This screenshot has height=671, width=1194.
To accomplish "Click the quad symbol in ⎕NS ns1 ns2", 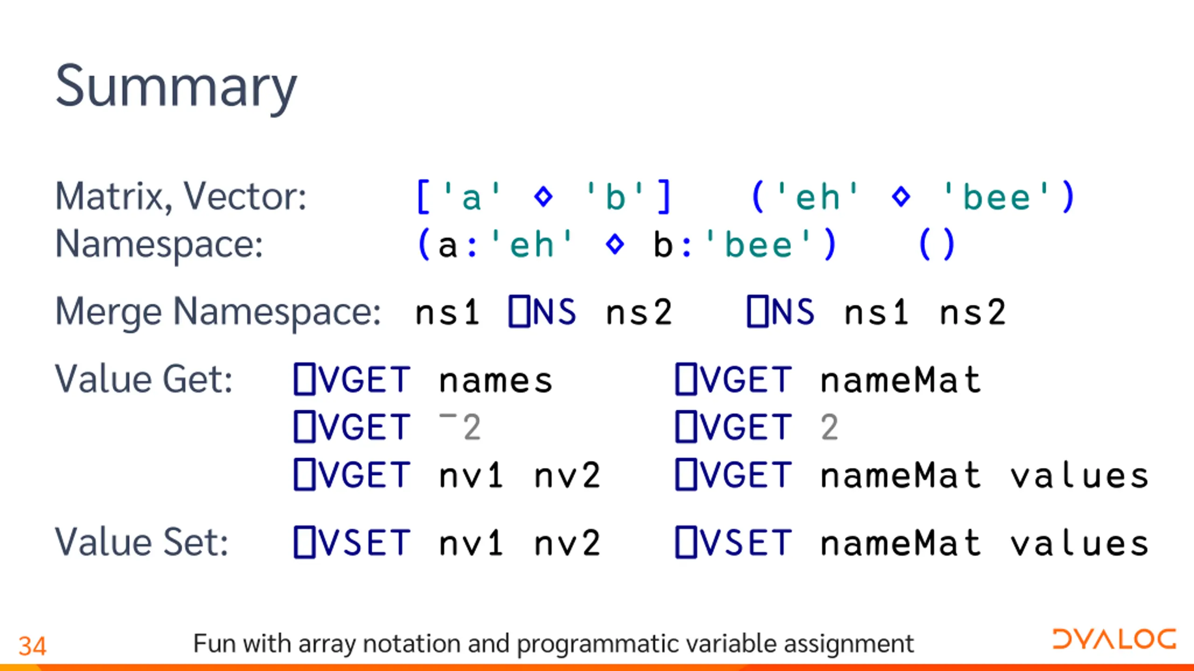I will coord(757,311).
